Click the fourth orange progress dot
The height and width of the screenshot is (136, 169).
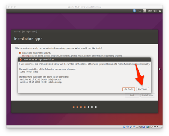coord(84,107)
